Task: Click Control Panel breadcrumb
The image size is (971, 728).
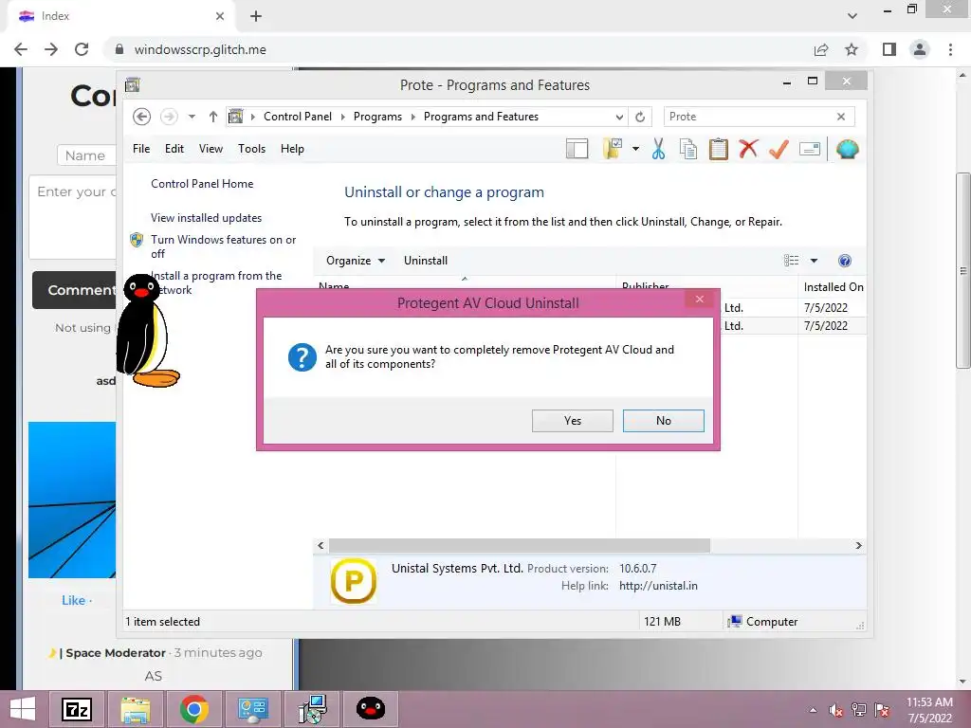Action: point(297,117)
